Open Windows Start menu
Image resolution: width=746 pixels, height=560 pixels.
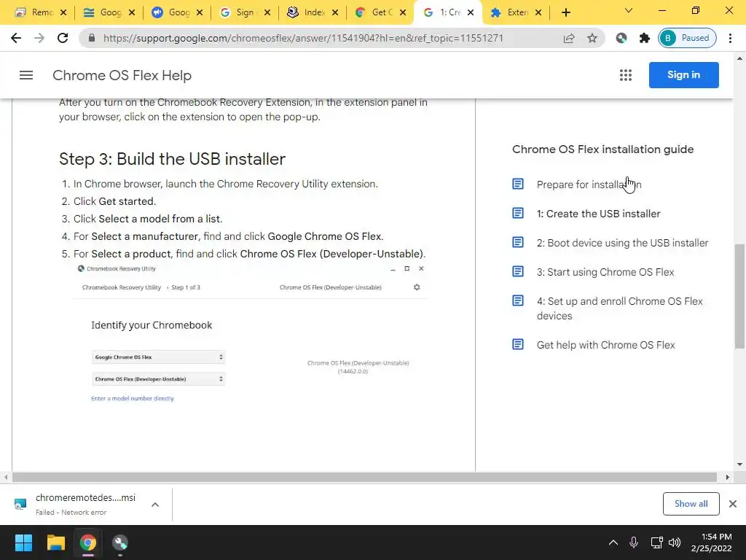(x=23, y=542)
